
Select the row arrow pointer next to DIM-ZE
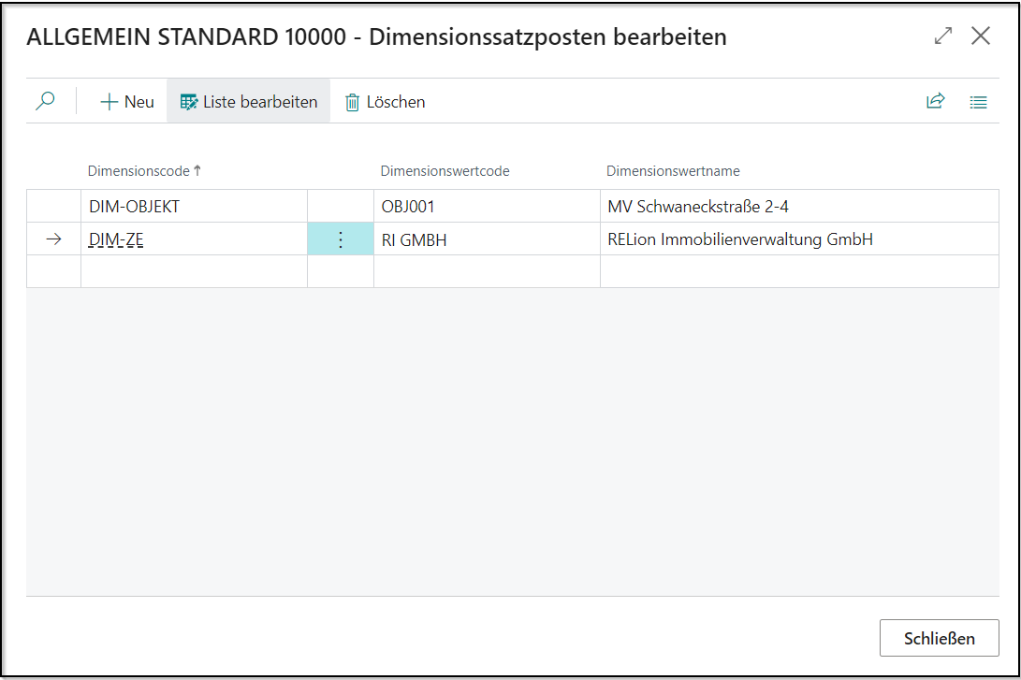click(53, 239)
